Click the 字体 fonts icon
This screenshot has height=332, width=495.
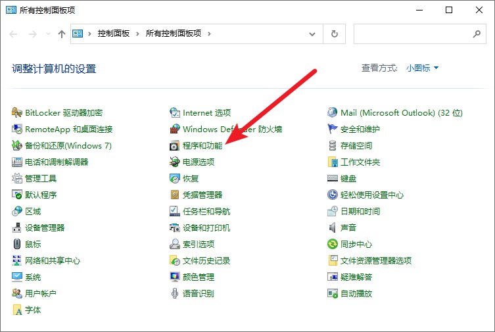17,310
